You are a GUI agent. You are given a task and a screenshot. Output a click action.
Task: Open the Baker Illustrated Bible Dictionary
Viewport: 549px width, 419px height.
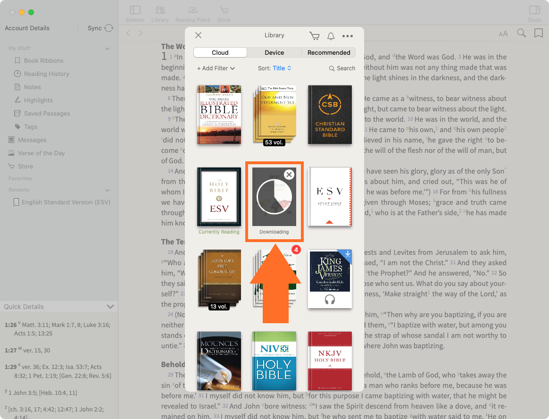(x=219, y=115)
